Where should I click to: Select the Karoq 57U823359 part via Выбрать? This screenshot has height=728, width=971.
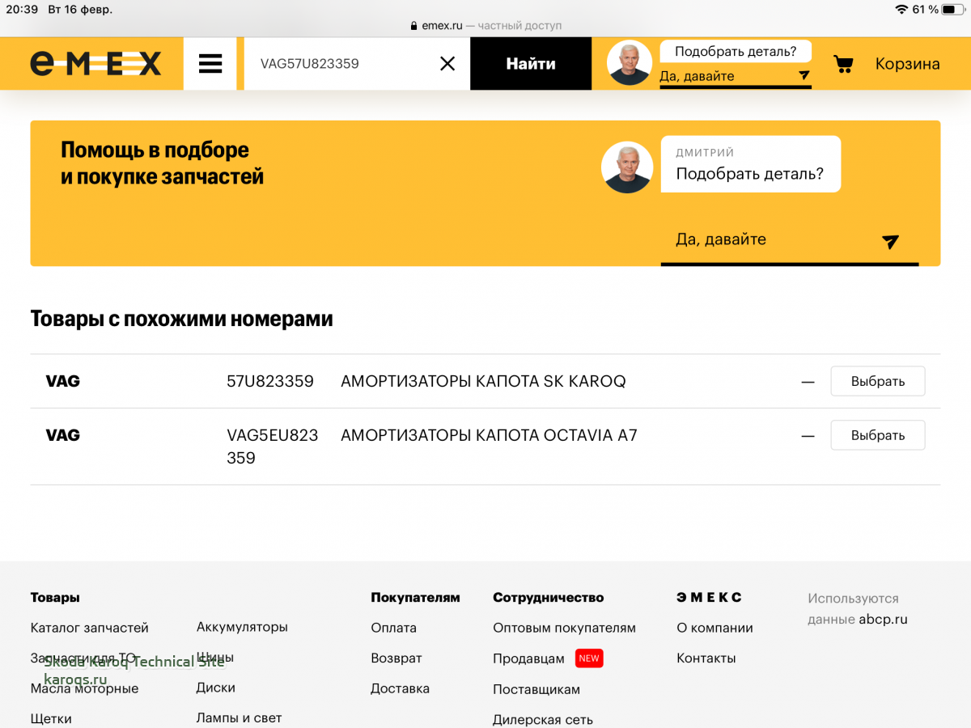coord(877,381)
